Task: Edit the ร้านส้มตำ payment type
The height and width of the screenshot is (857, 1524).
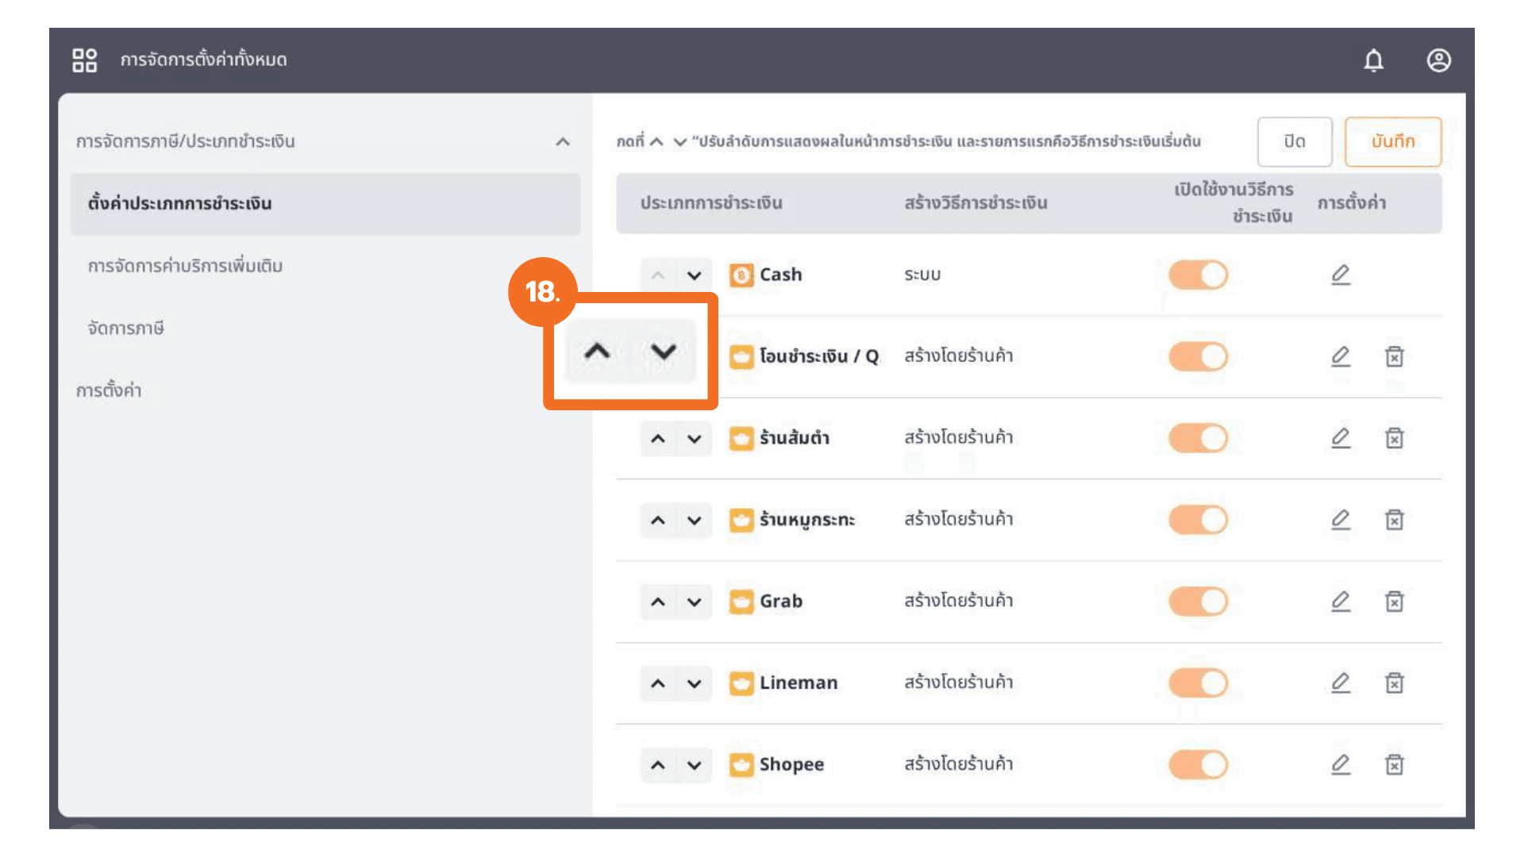Action: tap(1340, 438)
